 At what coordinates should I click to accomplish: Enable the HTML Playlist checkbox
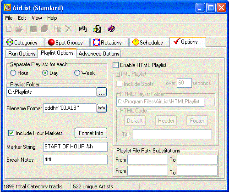(x=115, y=65)
